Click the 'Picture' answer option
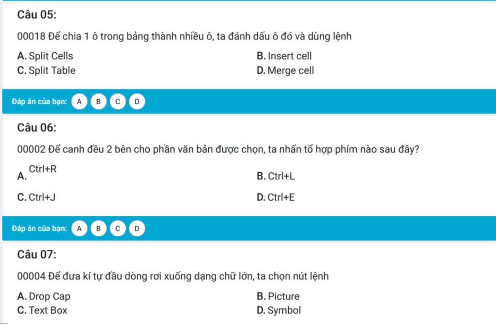 283,296
